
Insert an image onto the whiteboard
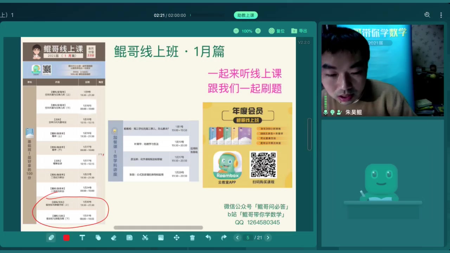tap(161, 238)
